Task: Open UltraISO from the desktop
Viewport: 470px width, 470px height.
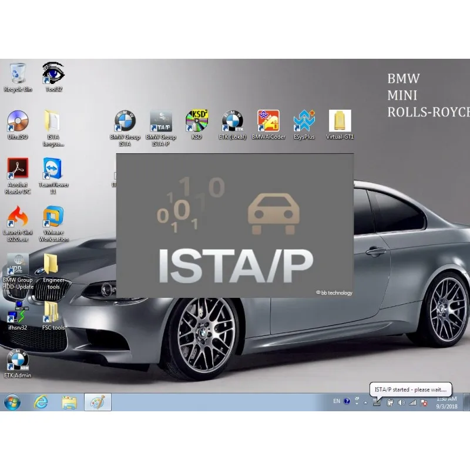Action: tap(18, 125)
